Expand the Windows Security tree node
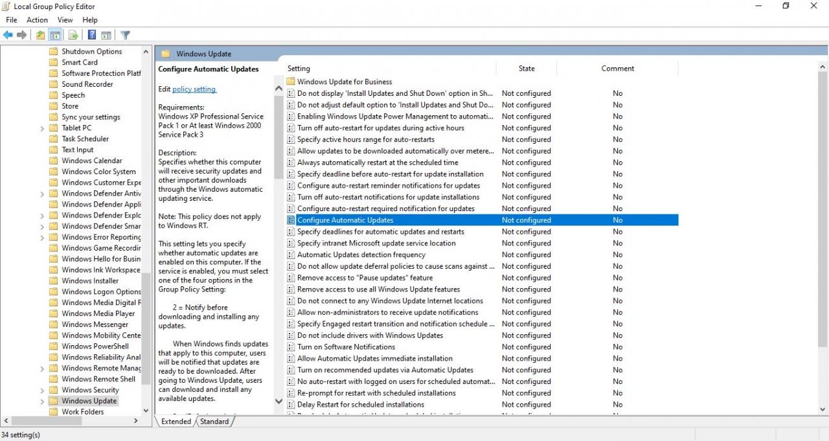Screen dimensions: 829x441 pyautogui.click(x=42, y=390)
